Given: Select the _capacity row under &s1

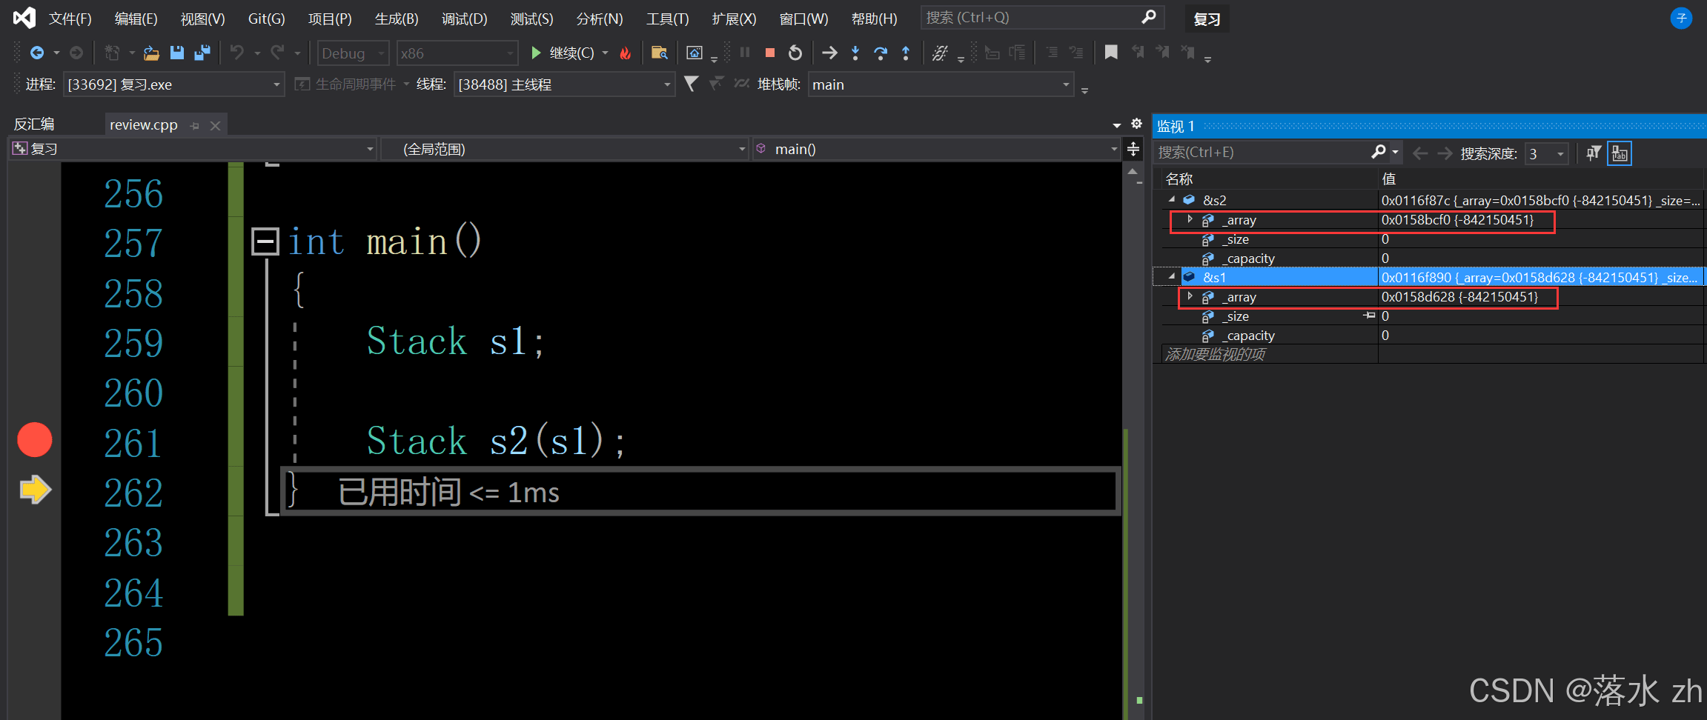Looking at the screenshot, I should click(1431, 335).
